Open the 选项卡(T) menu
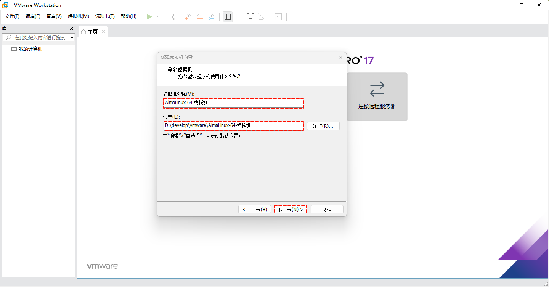The image size is (549, 287). point(105,16)
